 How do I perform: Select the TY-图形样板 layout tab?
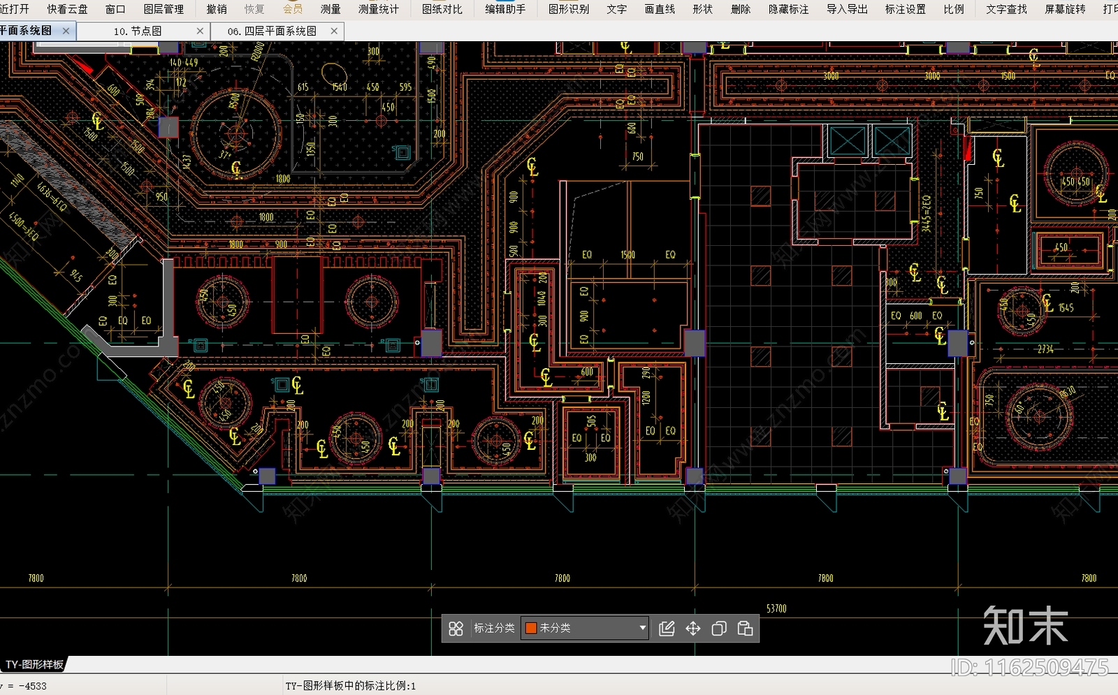click(x=34, y=664)
